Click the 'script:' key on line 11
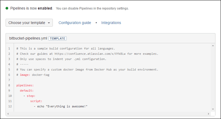This screenshot has height=119, width=221. tap(36, 101)
